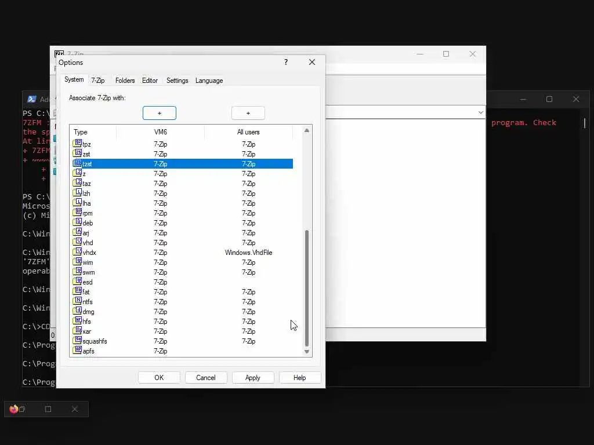The height and width of the screenshot is (445, 594).
Task: Click the PowerShell window title icon
Action: [x=32, y=99]
